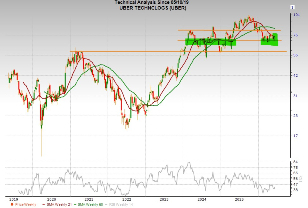Click the 66 RSI axis label
The width and height of the screenshot is (308, 208).
295,173
